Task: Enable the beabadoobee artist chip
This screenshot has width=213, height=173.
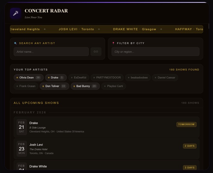Action: (138, 78)
